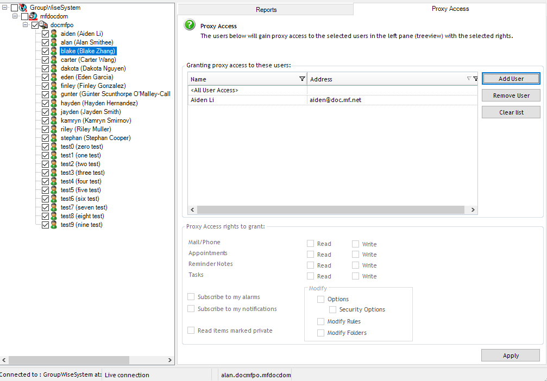Click the user icon beside aiden (Aiden Li)
Screen dimensions: 547x381
(x=54, y=34)
